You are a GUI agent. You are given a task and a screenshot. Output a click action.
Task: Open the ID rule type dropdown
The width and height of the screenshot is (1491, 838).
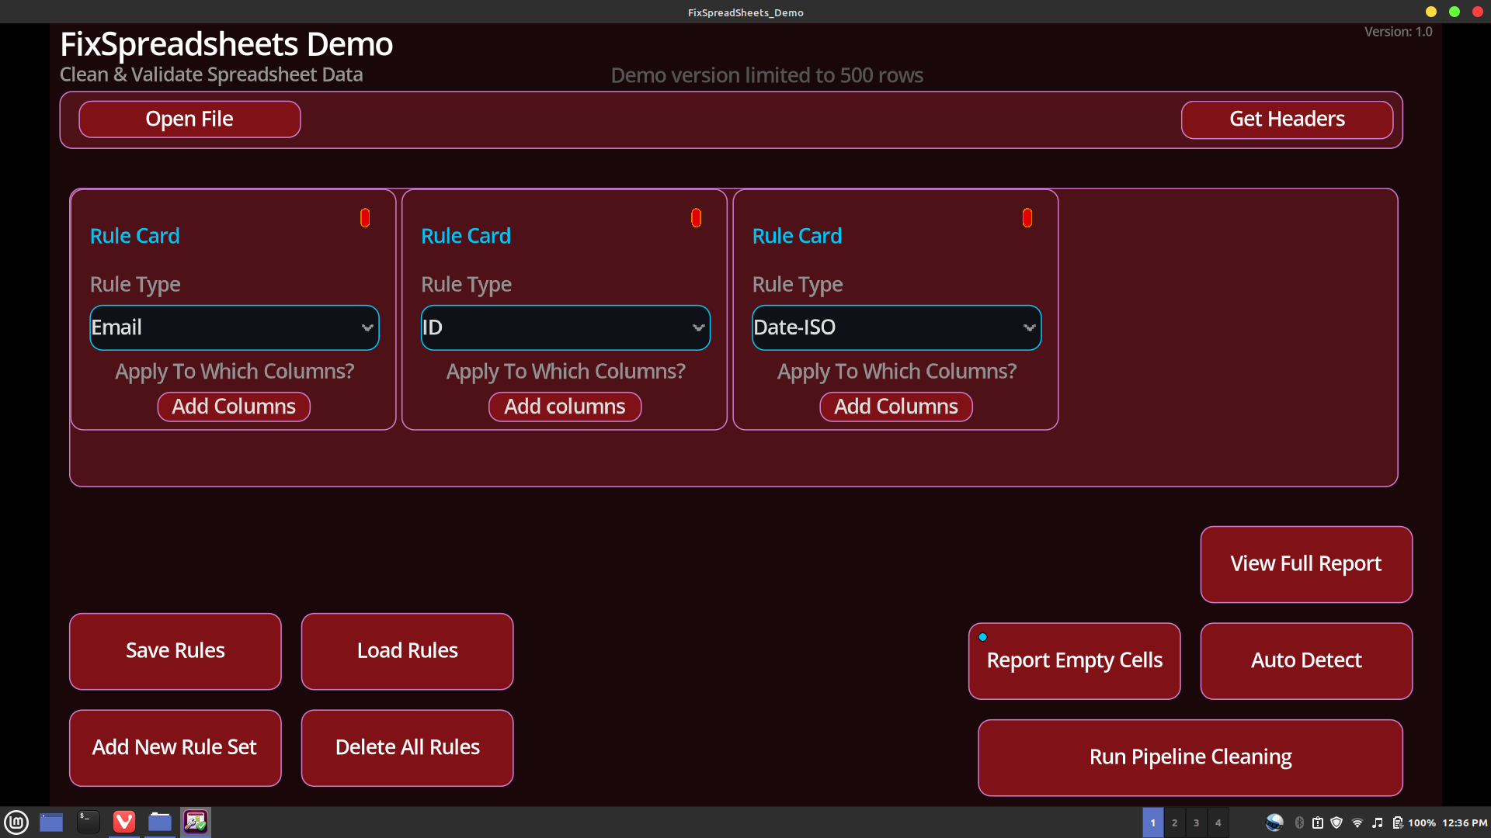(565, 327)
